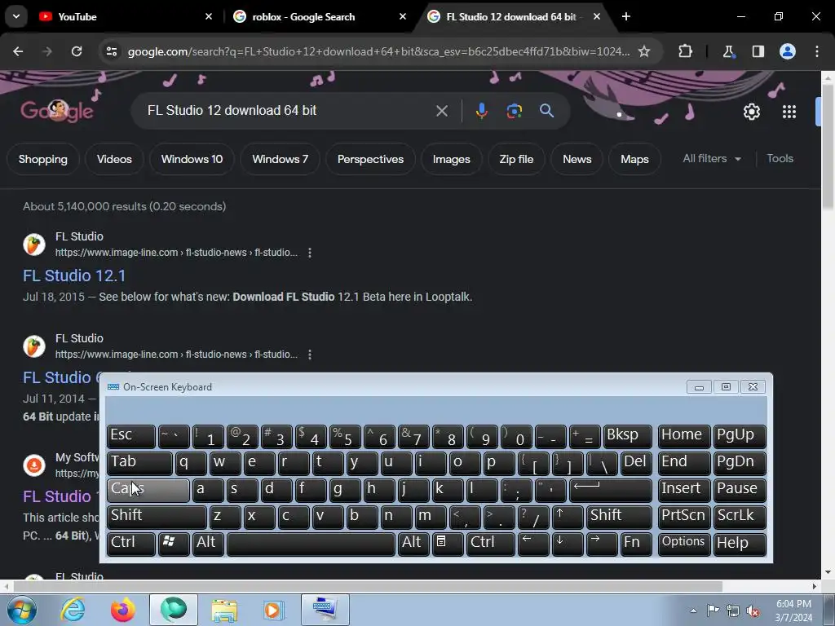Bookmark this page with the star icon
835x626 pixels.
tap(644, 51)
